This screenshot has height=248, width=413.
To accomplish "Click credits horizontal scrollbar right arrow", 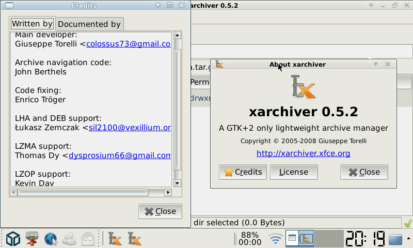I will pyautogui.click(x=168, y=193).
